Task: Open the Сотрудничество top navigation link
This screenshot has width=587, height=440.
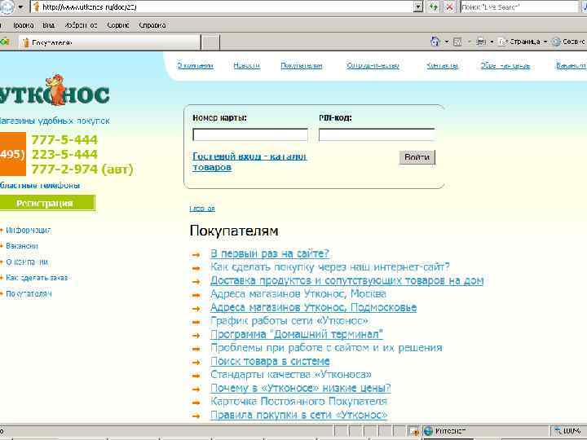Action: [373, 65]
